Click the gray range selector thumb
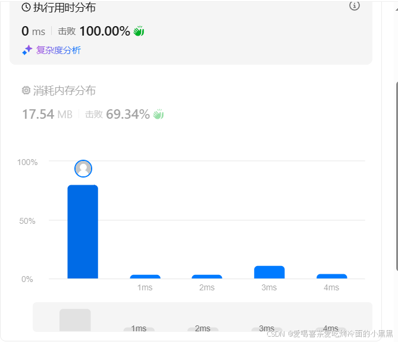The width and height of the screenshot is (398, 342). pyautogui.click(x=75, y=320)
